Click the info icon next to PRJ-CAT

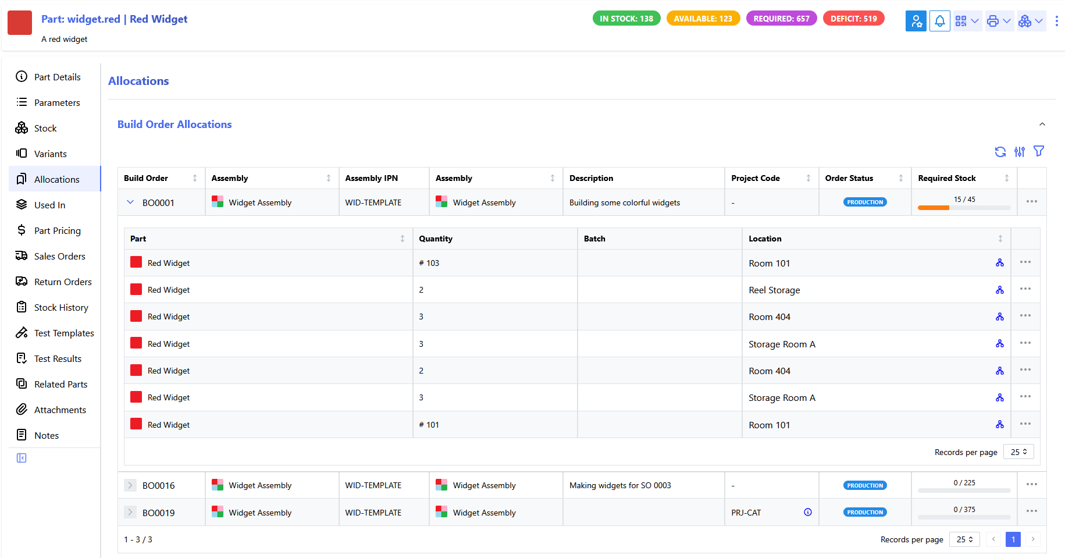pos(807,512)
